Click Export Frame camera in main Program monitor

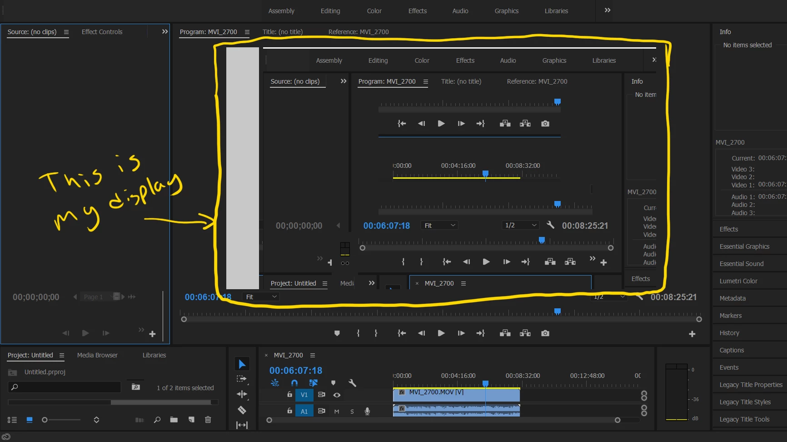[545, 333]
